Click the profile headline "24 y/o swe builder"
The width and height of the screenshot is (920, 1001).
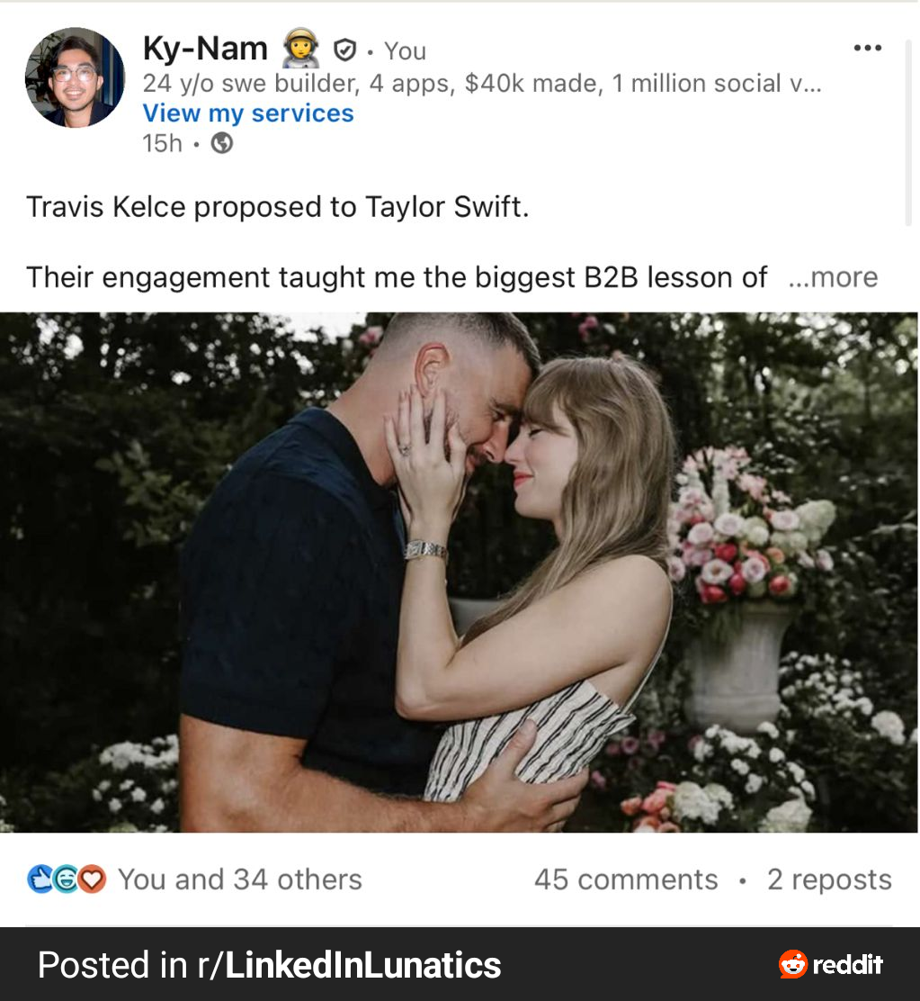[x=481, y=84]
